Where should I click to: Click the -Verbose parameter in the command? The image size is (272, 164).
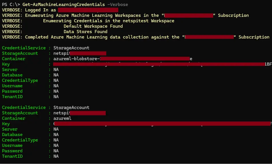tap(118, 5)
